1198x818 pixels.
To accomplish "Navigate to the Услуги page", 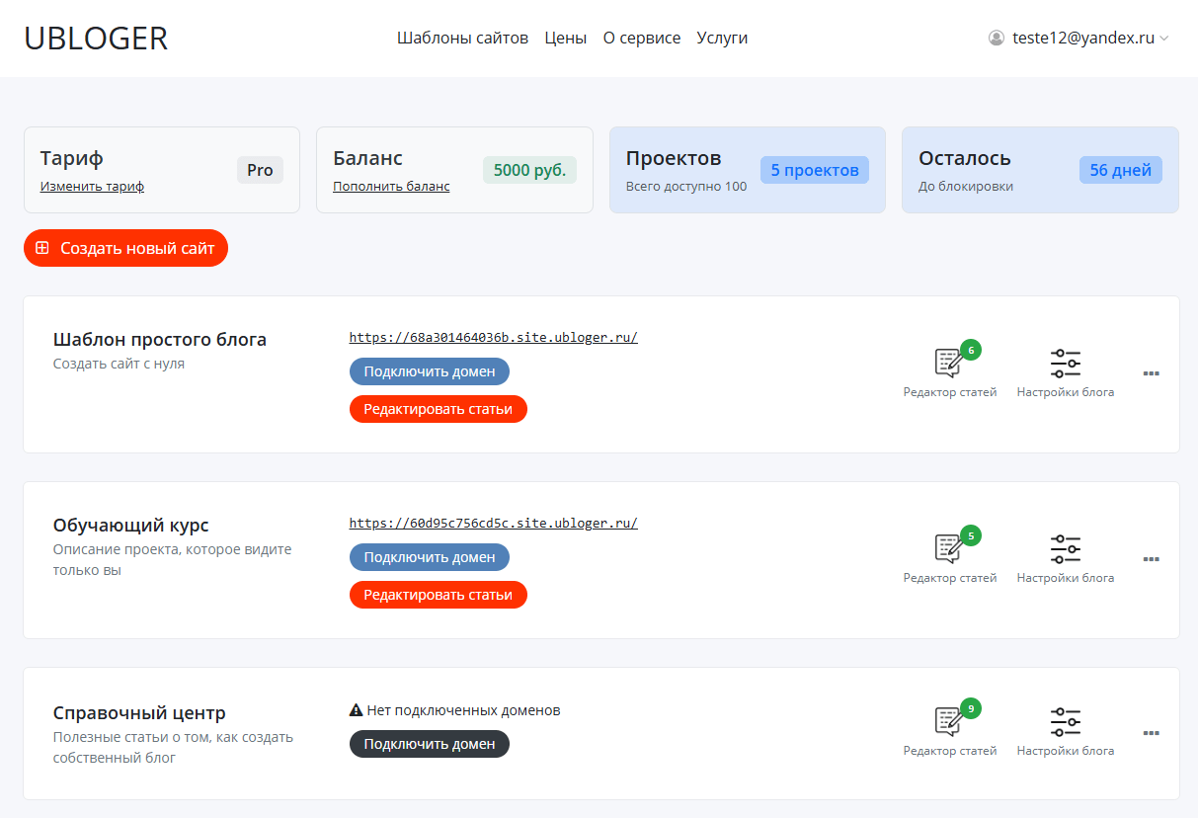I will click(721, 39).
